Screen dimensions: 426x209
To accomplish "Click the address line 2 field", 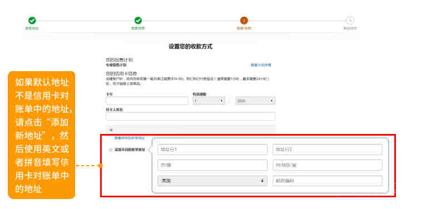I will tap(328, 150).
